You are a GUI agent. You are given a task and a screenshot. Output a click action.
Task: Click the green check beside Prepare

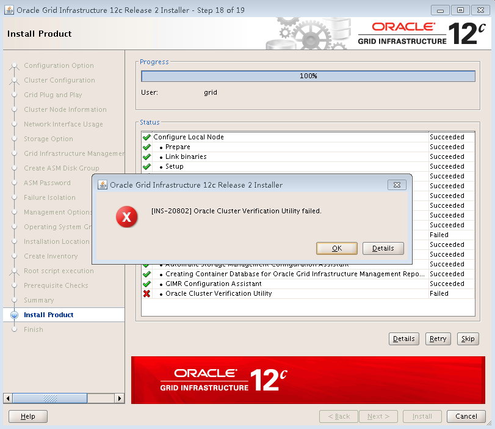tap(146, 147)
